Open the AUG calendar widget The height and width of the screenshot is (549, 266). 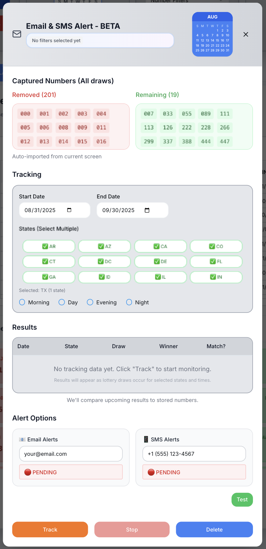tap(212, 34)
